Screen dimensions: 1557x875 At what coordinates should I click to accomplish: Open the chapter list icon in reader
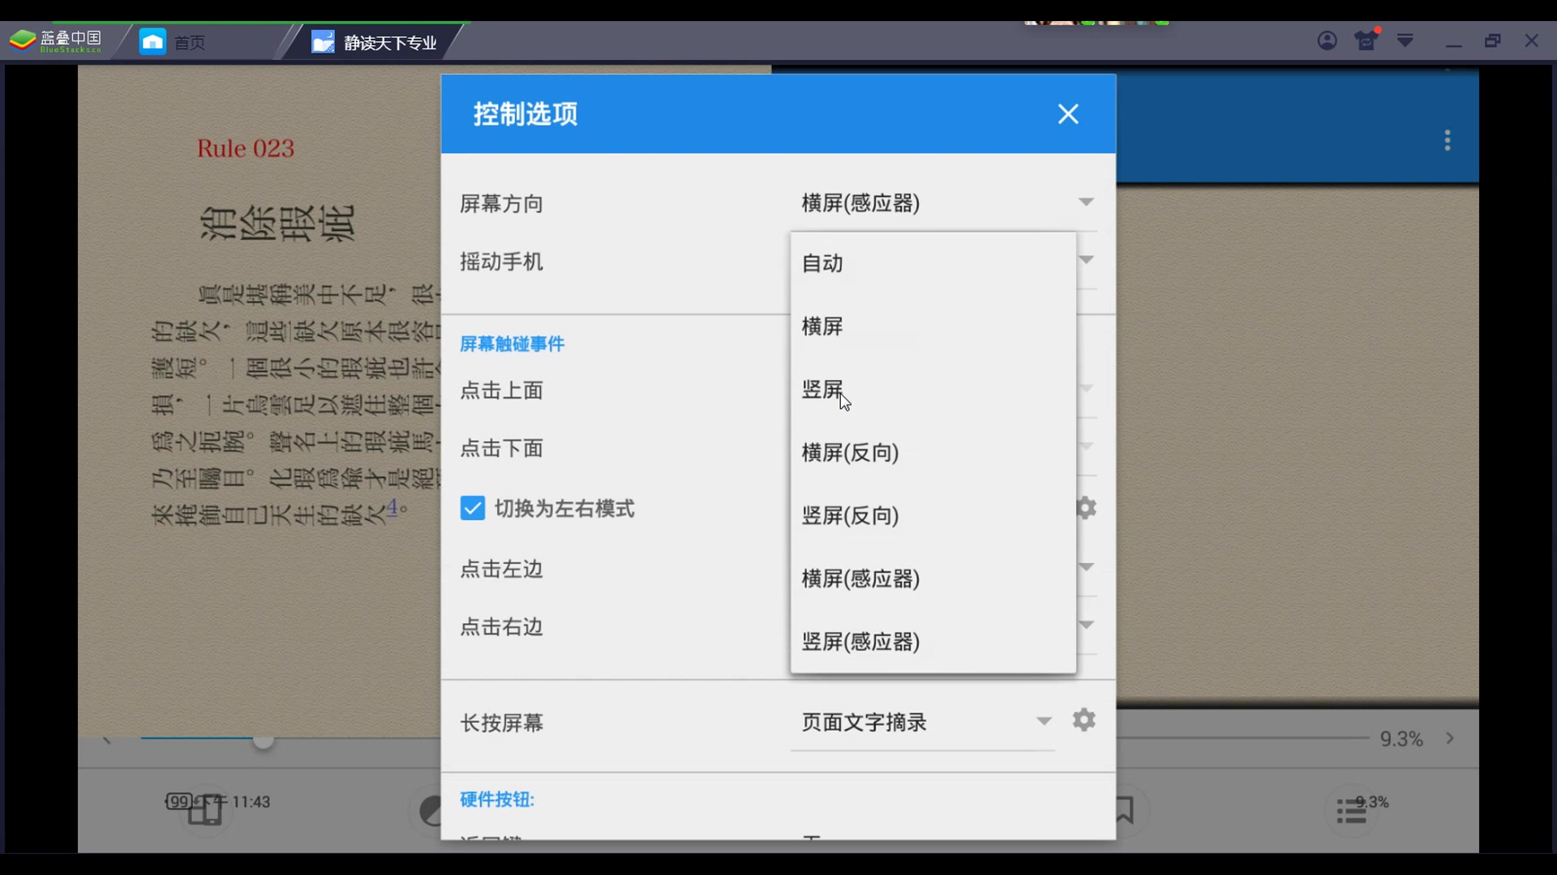pyautogui.click(x=1352, y=810)
